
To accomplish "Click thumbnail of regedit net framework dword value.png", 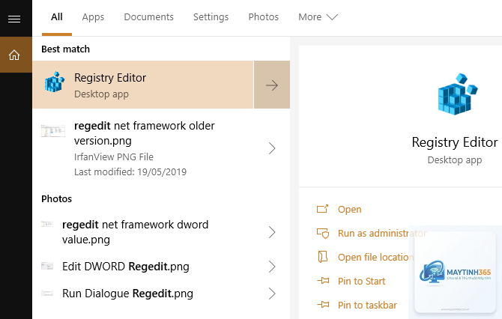I will click(x=47, y=225).
